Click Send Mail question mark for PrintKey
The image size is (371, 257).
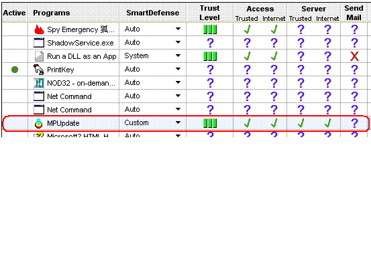[354, 70]
